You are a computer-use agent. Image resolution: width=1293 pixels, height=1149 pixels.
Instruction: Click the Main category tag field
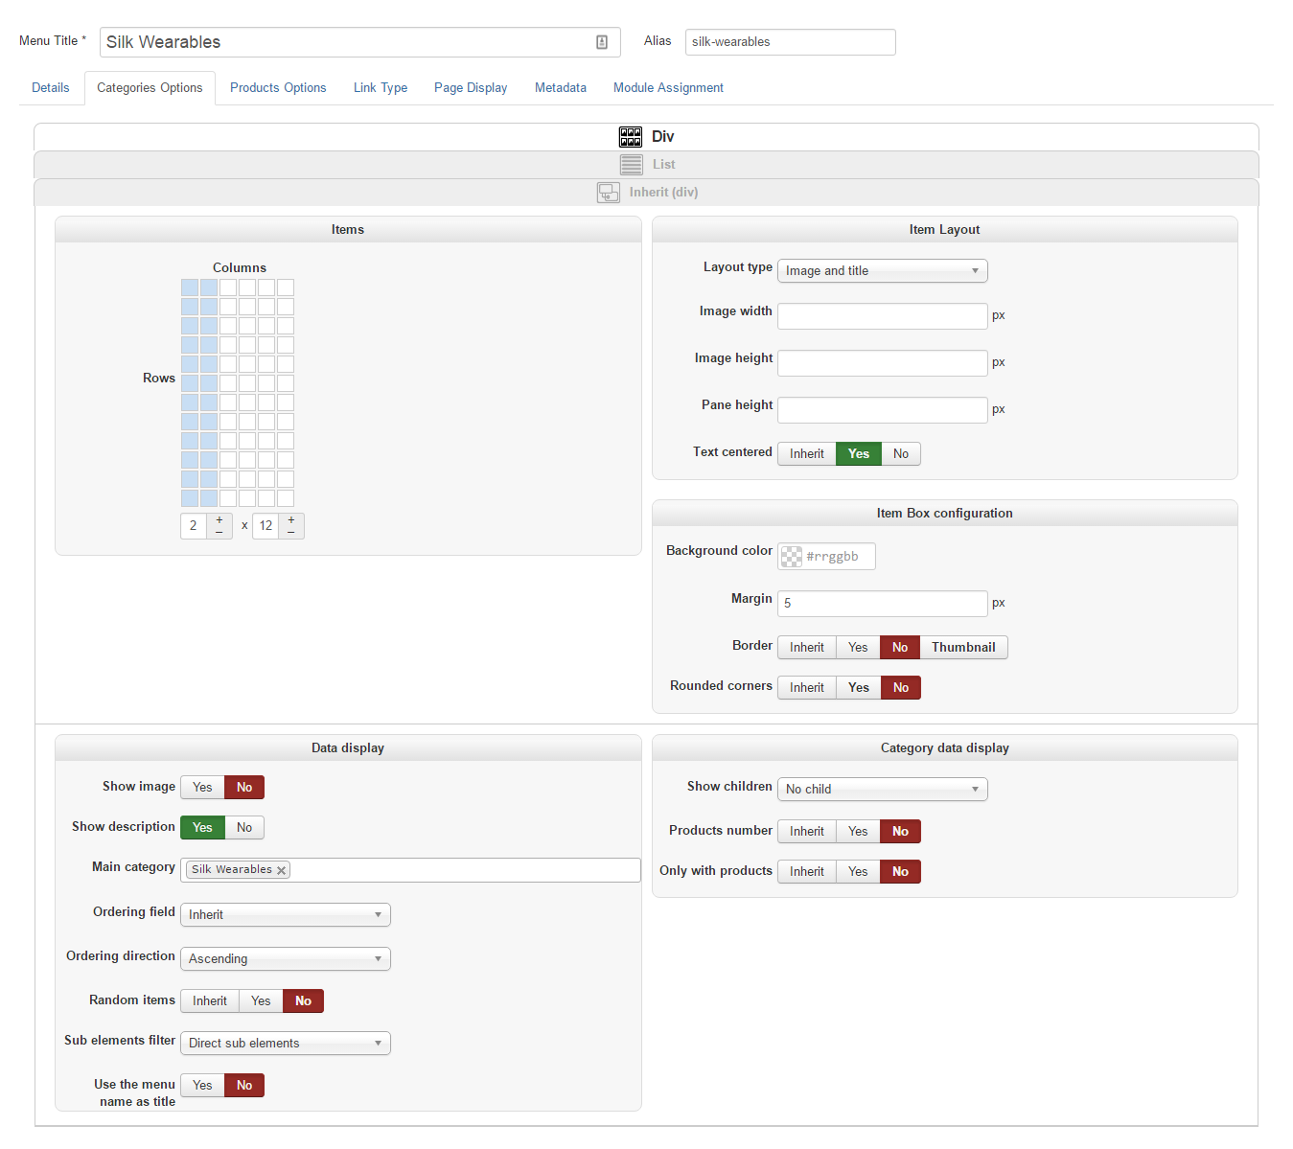[410, 870]
